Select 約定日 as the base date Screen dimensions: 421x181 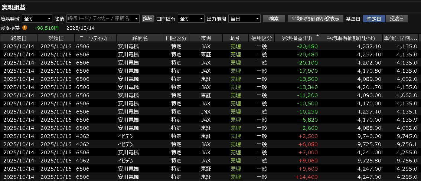coord(374,19)
